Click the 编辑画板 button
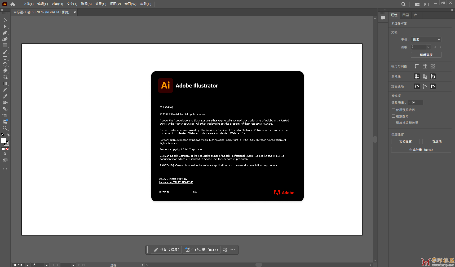The height and width of the screenshot is (267, 455). tap(426, 55)
